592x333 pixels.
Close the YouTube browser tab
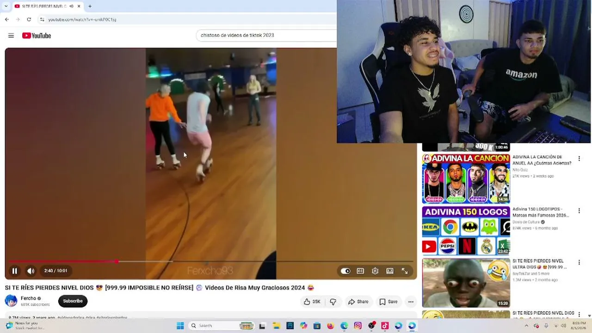(79, 6)
